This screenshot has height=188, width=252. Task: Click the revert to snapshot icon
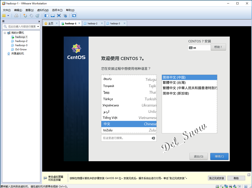[x=31, y=16]
